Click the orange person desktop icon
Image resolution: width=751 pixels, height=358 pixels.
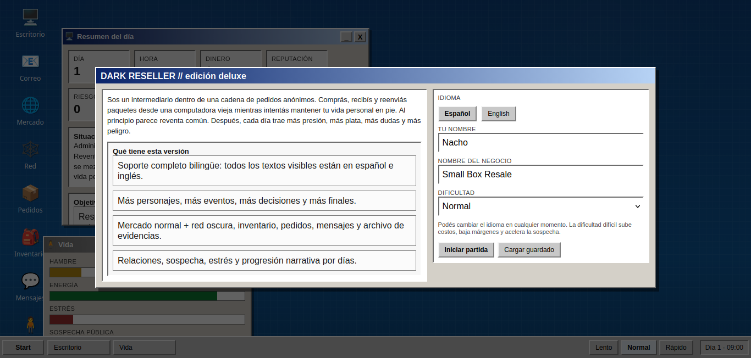click(x=30, y=325)
